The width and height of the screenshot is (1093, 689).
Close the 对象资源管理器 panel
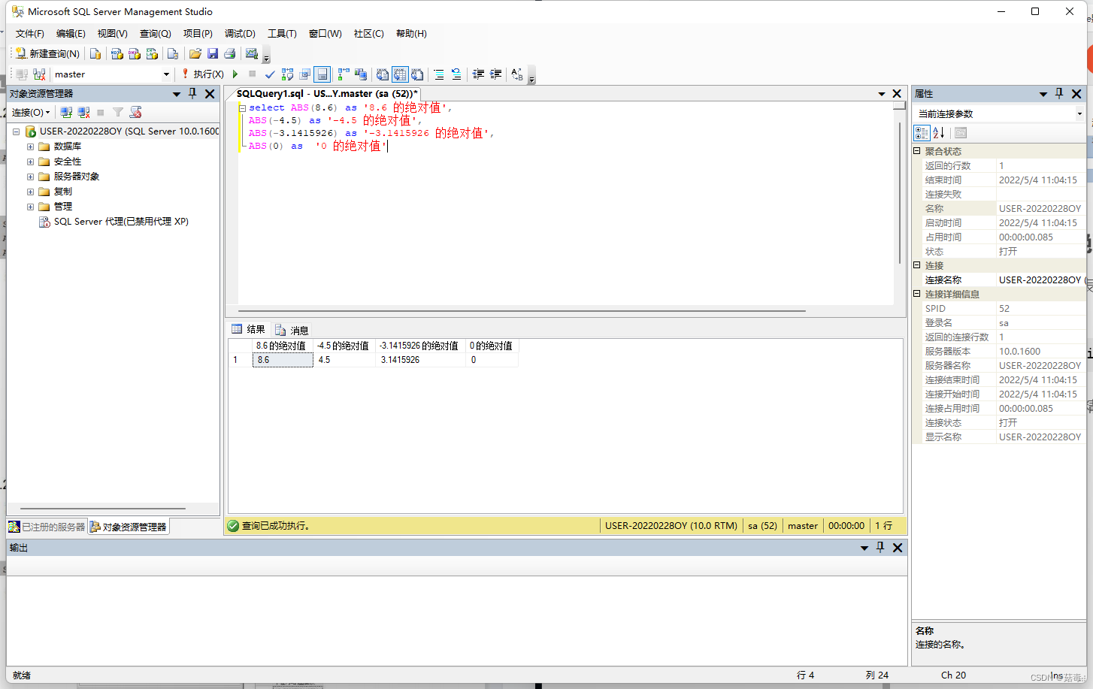coord(210,94)
